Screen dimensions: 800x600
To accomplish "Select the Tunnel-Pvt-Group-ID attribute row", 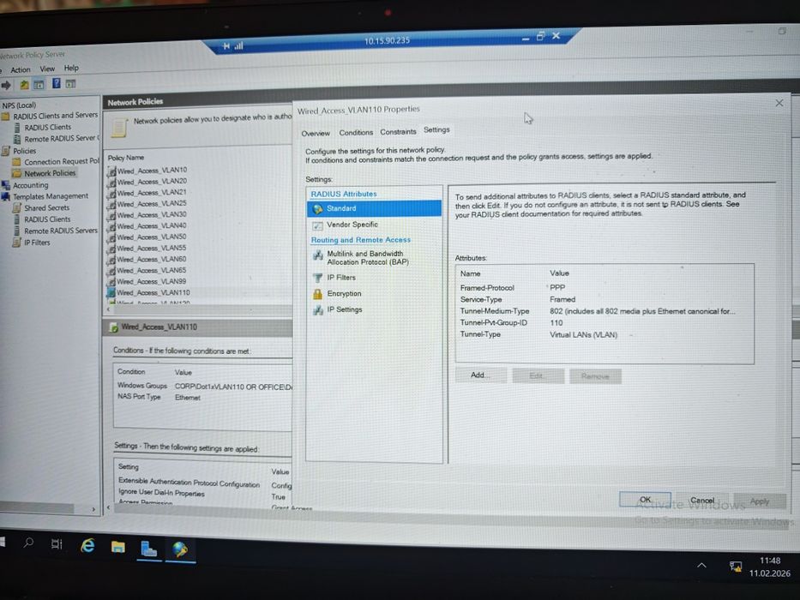I will 604,323.
